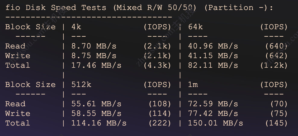
Task: Click the (222) total IOPS value
Action: pos(160,123)
